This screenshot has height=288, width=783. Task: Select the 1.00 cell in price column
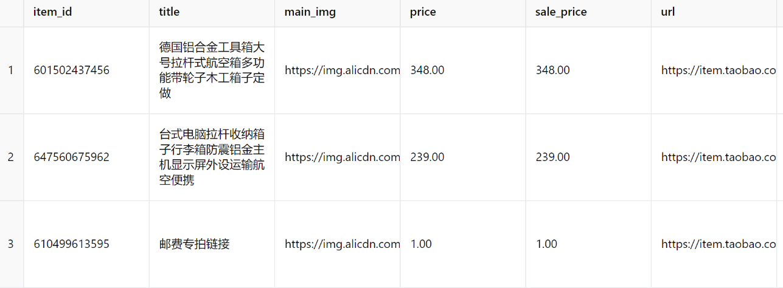coord(421,244)
